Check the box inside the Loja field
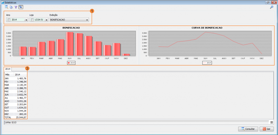 coord(32,20)
